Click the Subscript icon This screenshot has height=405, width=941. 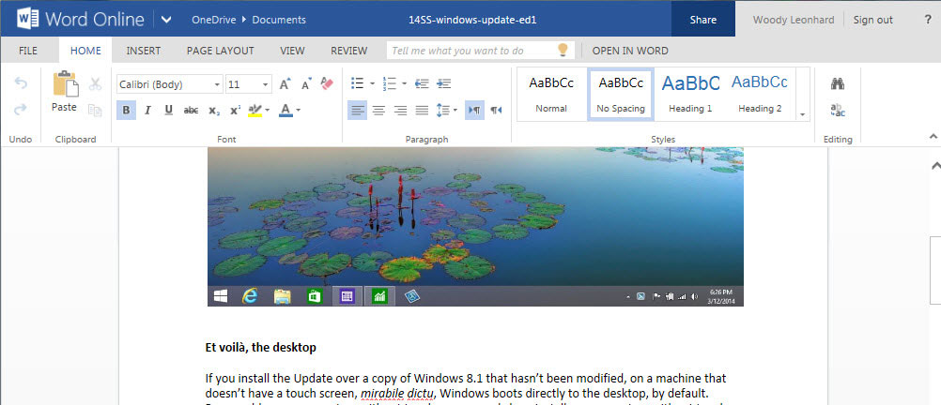point(214,110)
